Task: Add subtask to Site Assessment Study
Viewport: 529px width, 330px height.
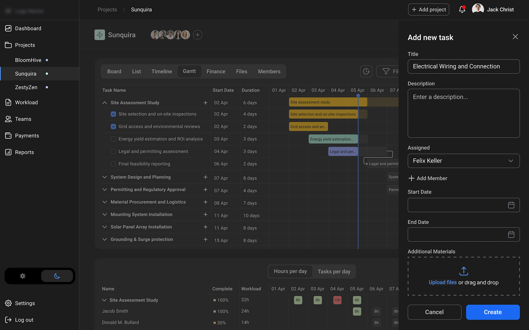Action: [205, 102]
